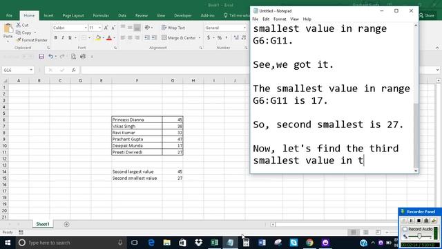Image resolution: width=442 pixels, height=249 pixels.
Task: Click column G header
Action: (x=173, y=81)
